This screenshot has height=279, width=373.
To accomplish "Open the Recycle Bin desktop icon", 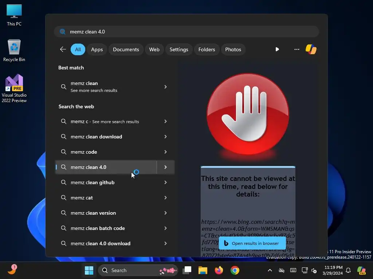I will (14, 50).
